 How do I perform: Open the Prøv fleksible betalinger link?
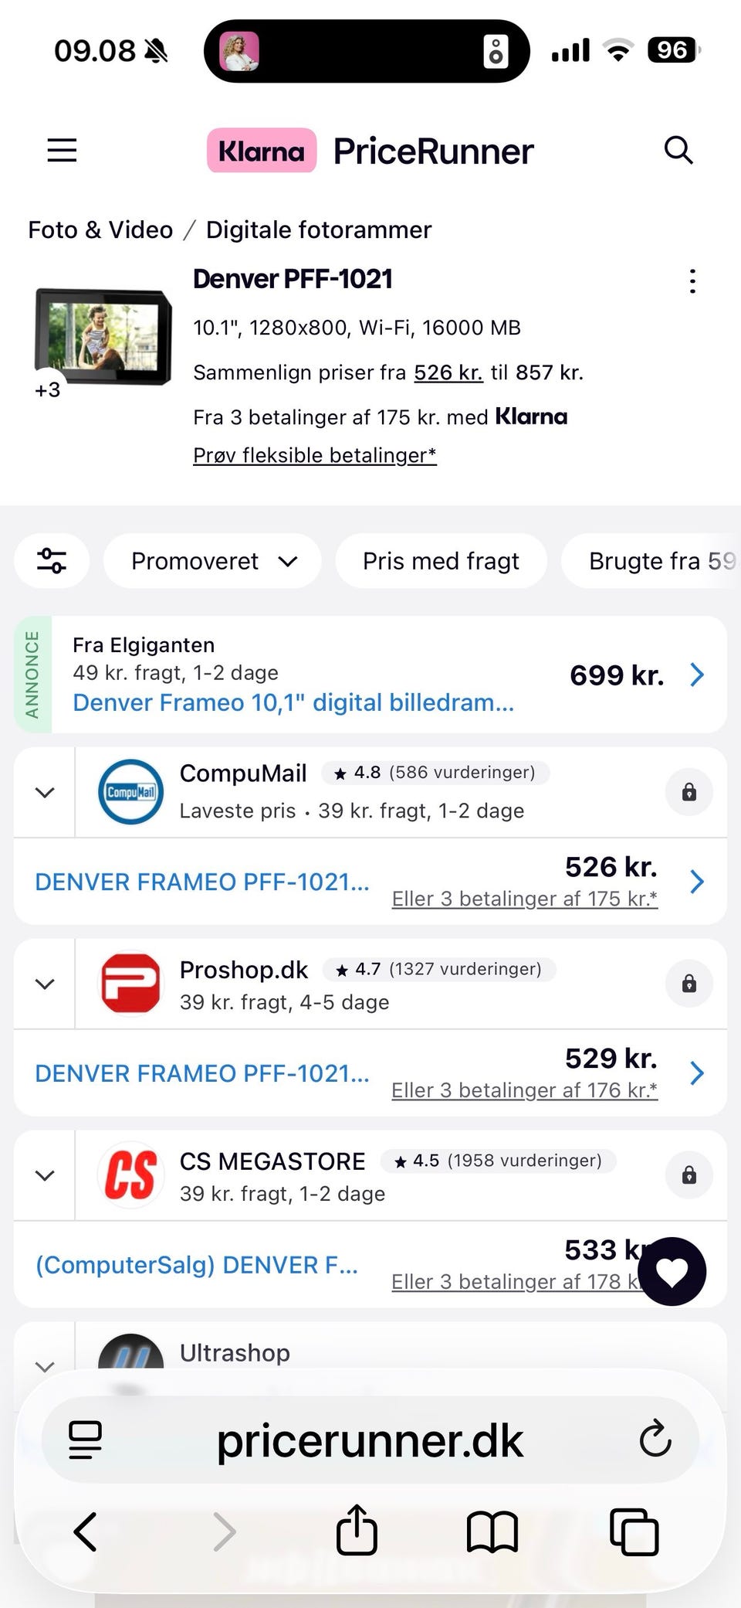314,455
